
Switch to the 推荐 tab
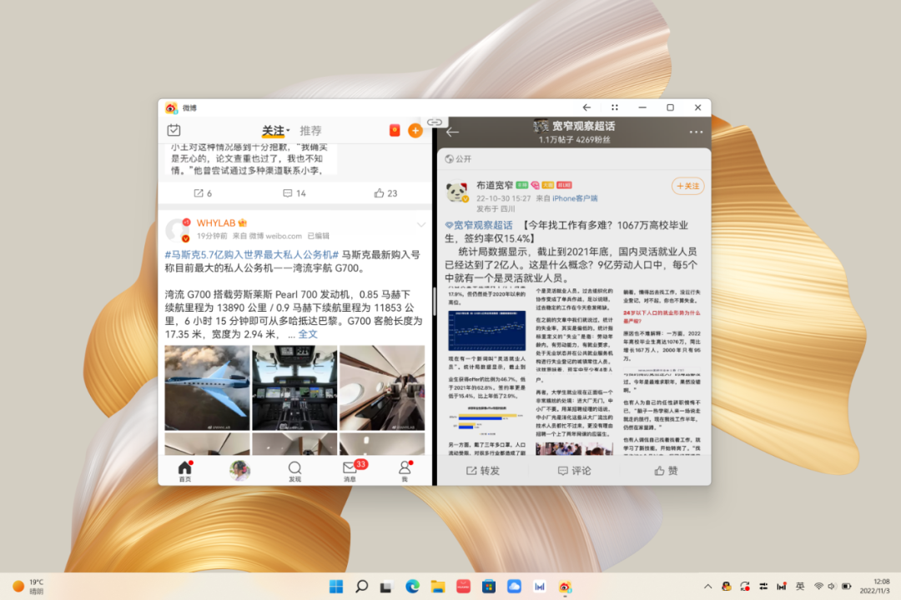point(310,131)
